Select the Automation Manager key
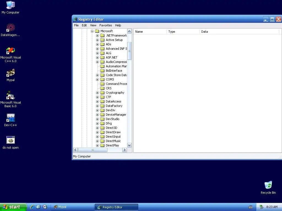The height and width of the screenshot is (211, 282). [116, 66]
